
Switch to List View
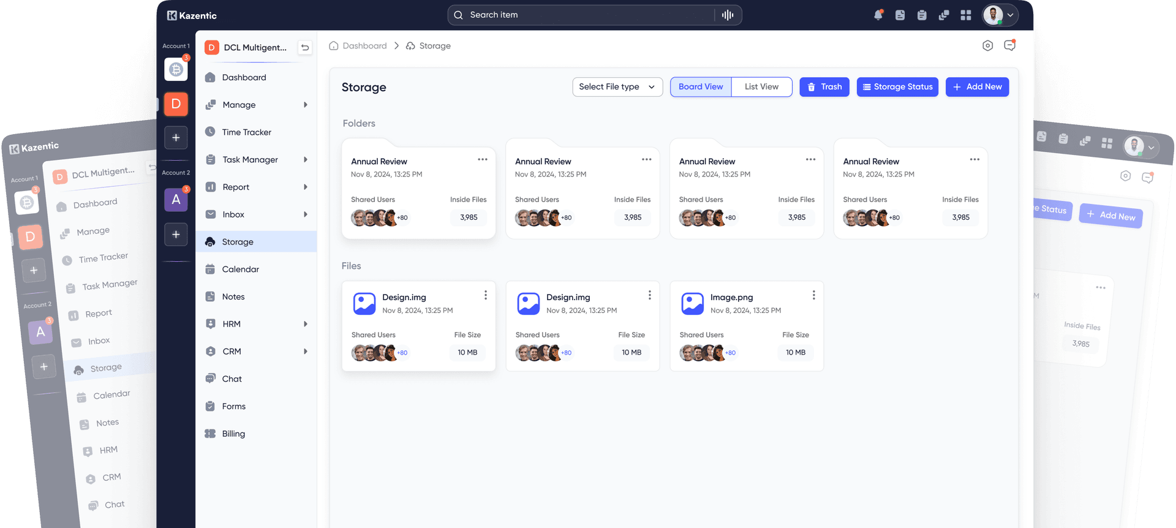761,87
